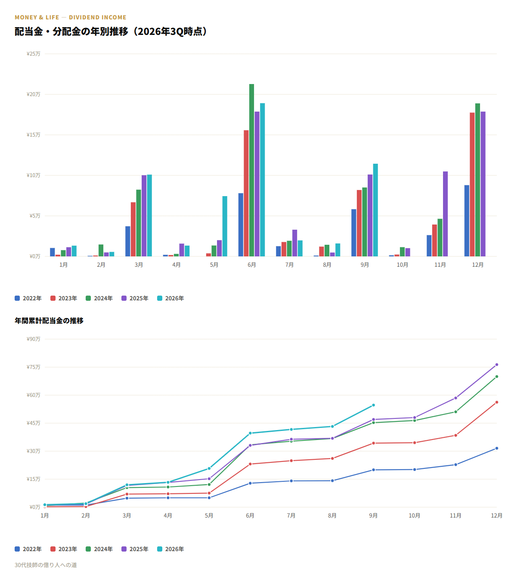Click 2023年 September point on cumulative line
The height and width of the screenshot is (580, 508).
(x=373, y=443)
